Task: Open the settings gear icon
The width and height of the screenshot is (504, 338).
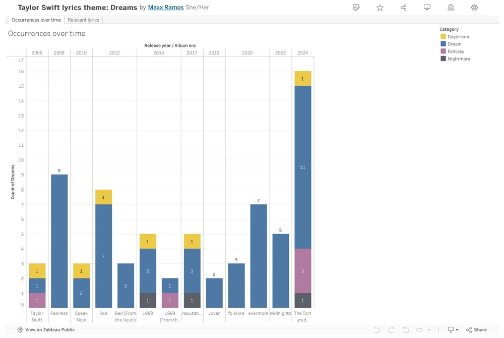Action: click(474, 7)
